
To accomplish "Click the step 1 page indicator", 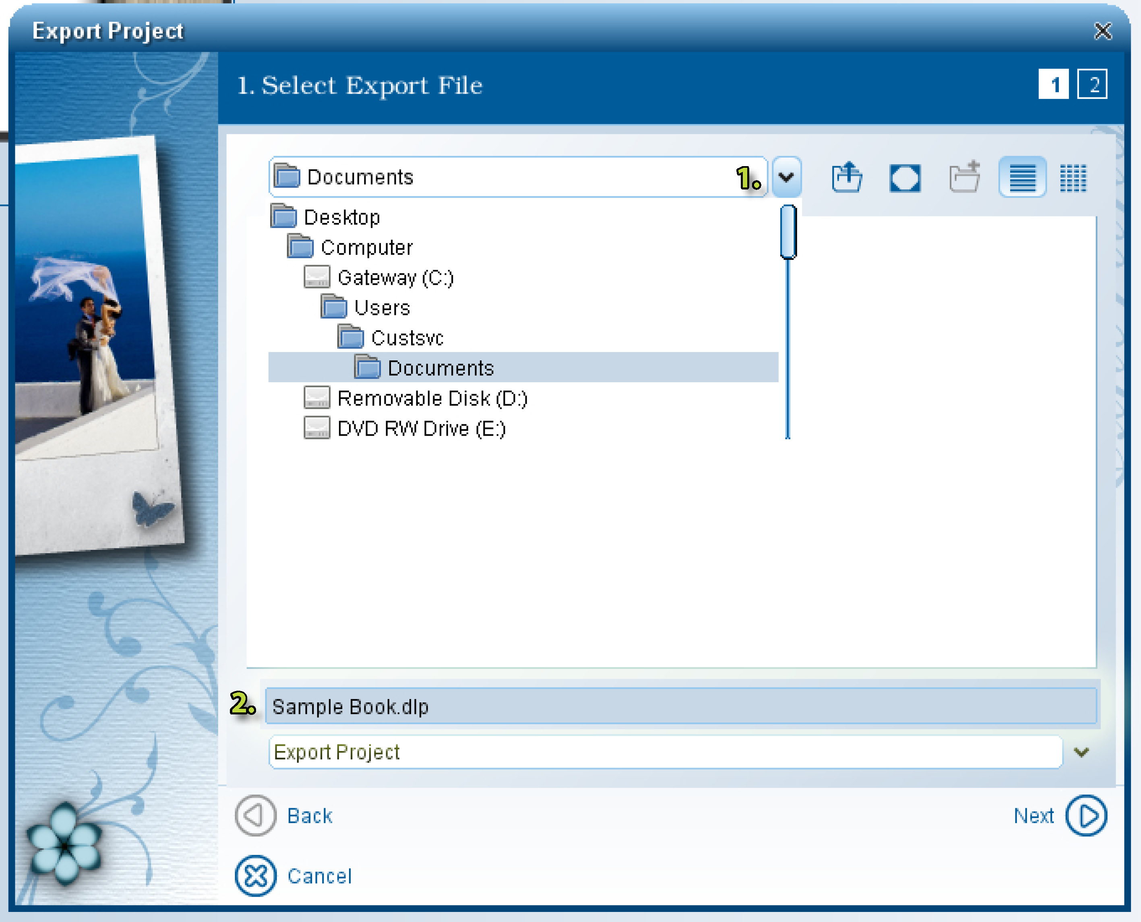I will click(1053, 84).
